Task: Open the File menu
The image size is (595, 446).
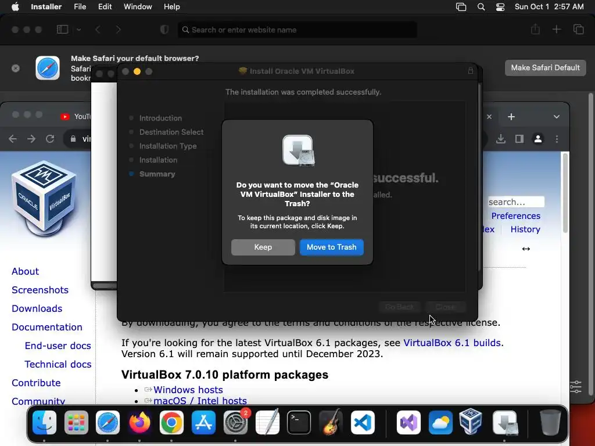Action: coord(80,7)
